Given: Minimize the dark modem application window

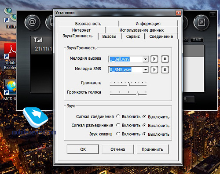Looking at the screenshot, I should point(213,14).
